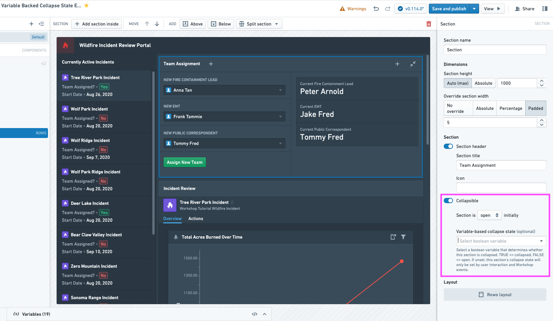Select Bear Claw Valley Incident
The height and width of the screenshot is (321, 553).
point(104,243)
